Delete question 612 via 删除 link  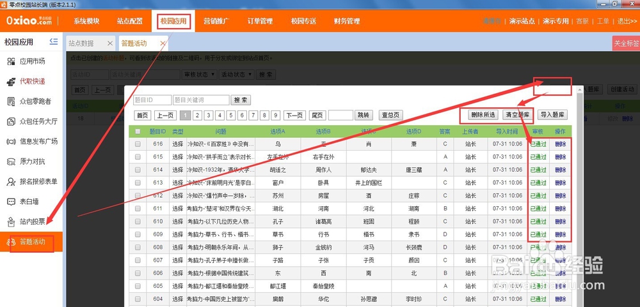coord(561,195)
